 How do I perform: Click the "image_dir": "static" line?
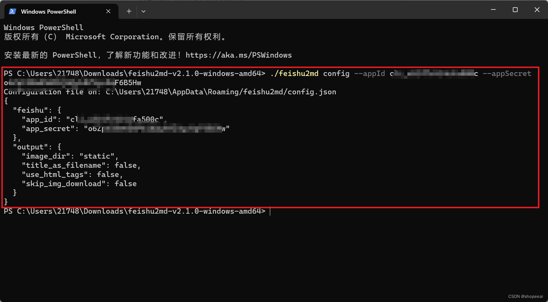pos(70,156)
